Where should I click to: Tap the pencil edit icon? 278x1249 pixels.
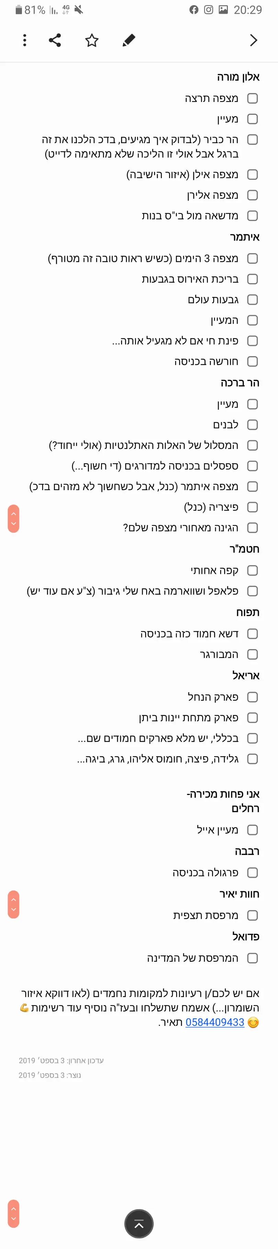(129, 40)
